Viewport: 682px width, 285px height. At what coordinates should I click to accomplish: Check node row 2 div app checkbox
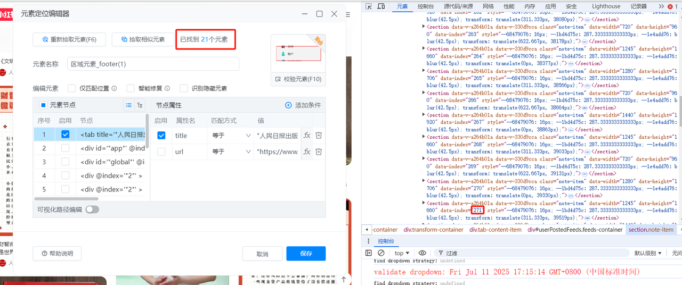[x=65, y=148]
